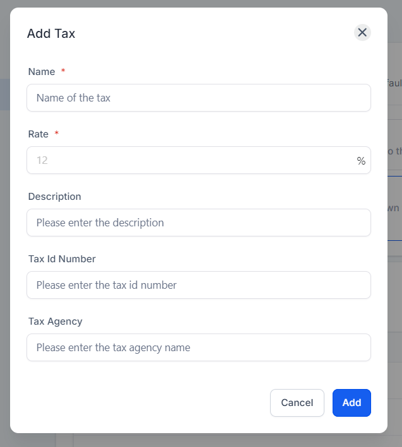Image resolution: width=402 pixels, height=447 pixels.
Task: Click the Tax Agency name field
Action: pos(199,347)
